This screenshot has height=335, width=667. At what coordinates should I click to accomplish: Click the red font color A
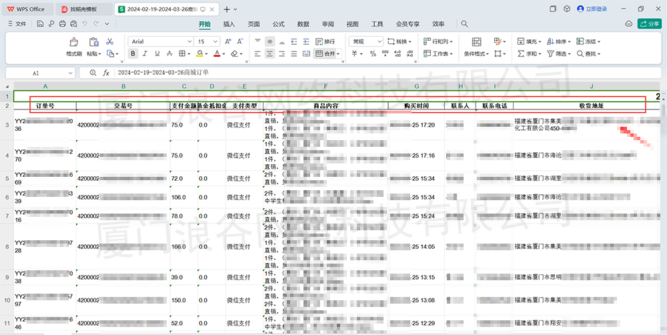point(217,53)
